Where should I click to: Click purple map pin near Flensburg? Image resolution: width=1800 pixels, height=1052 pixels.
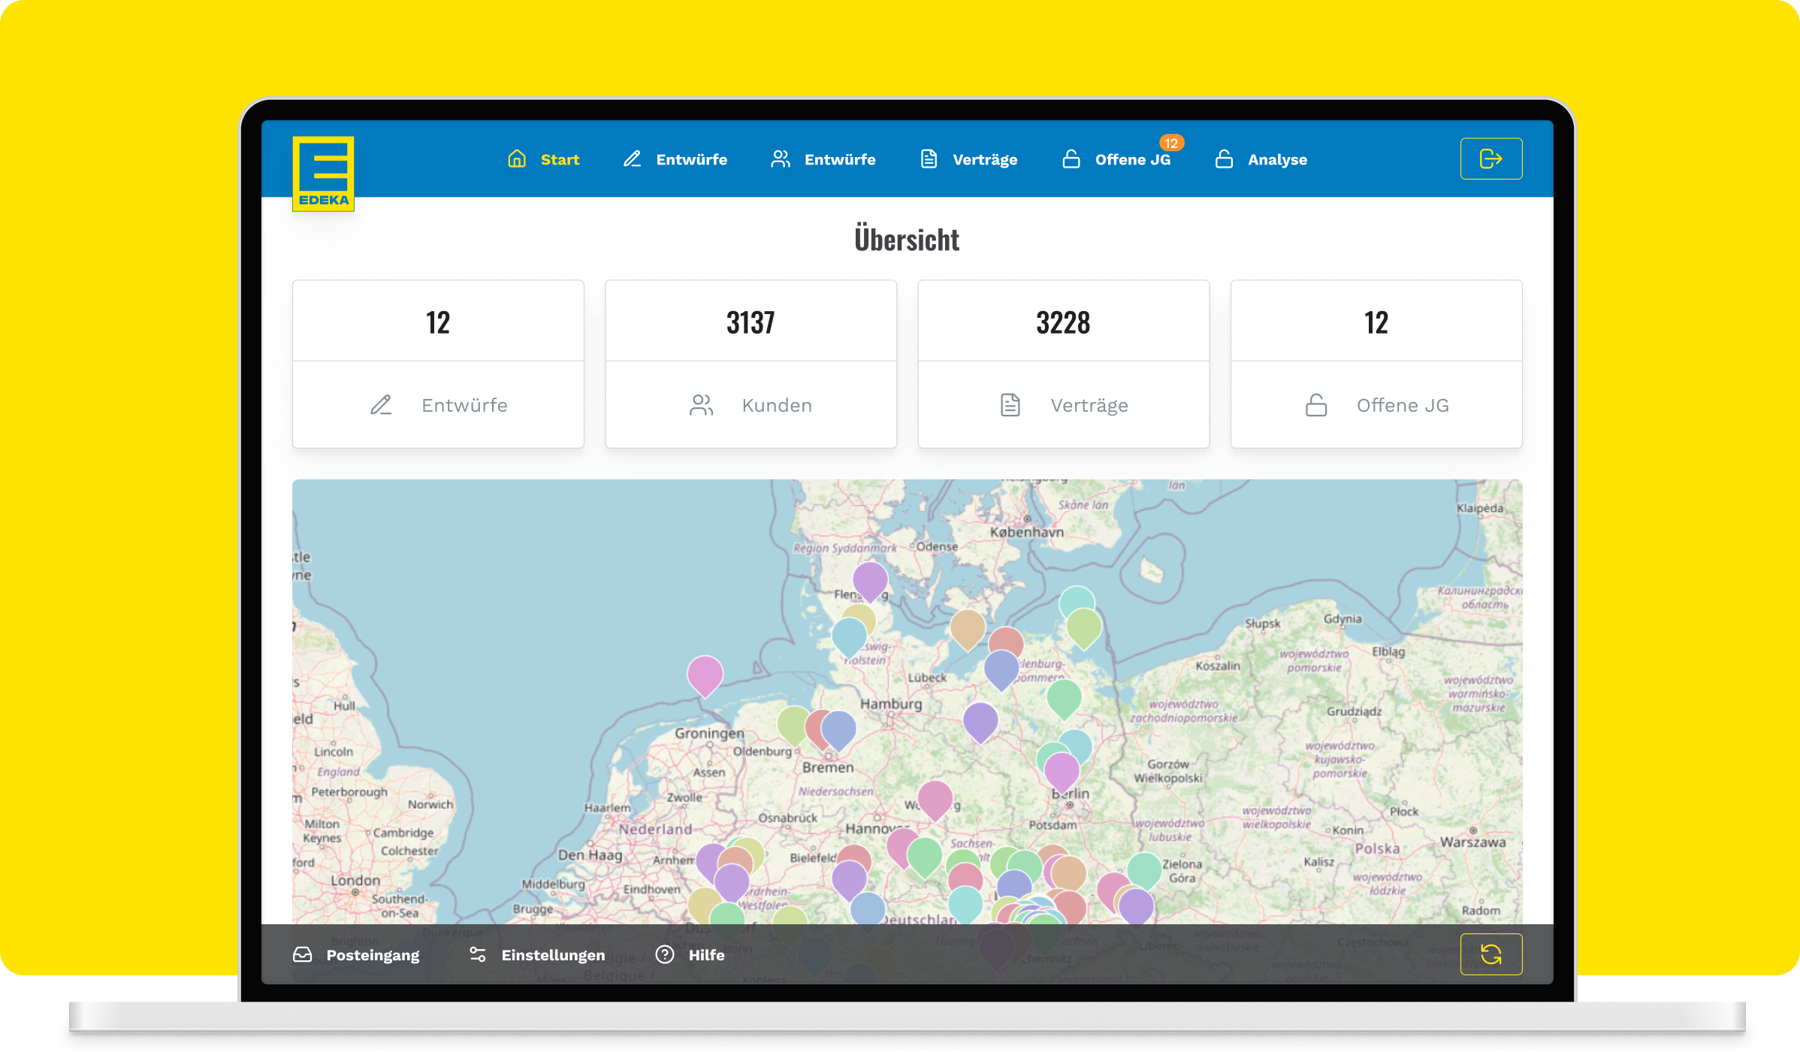click(x=870, y=580)
